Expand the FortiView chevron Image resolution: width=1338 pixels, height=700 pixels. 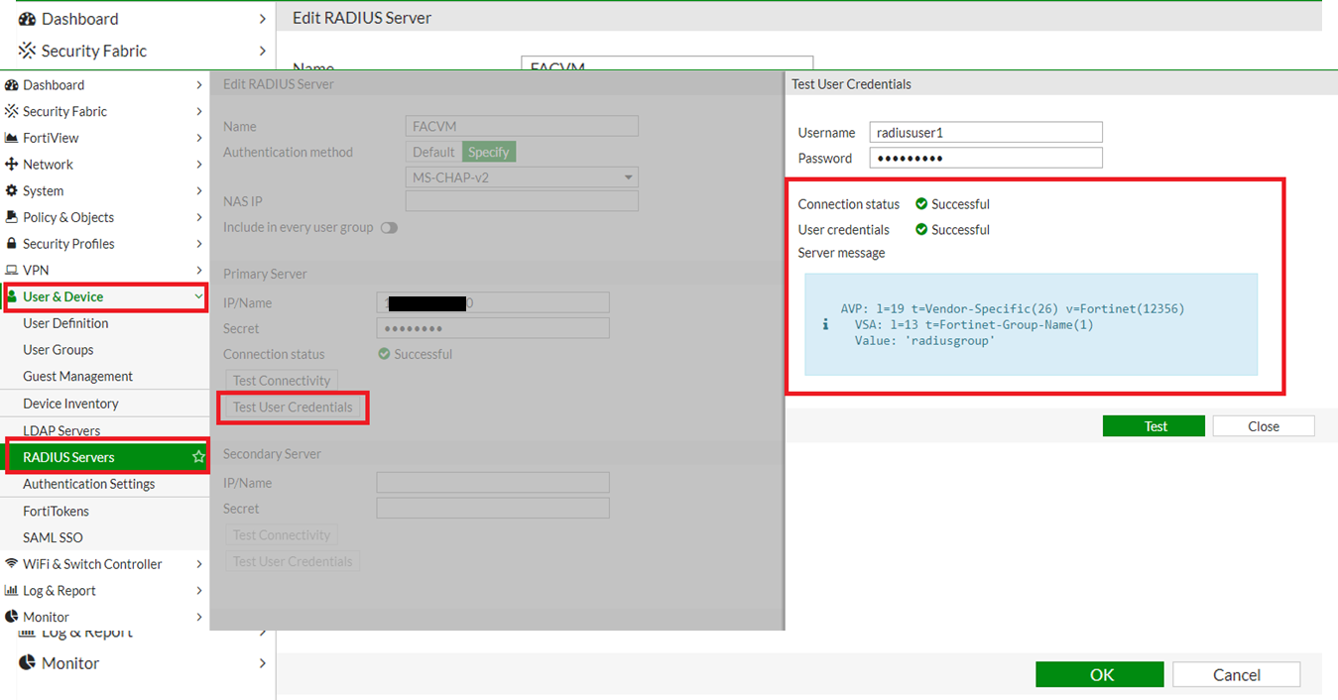[x=199, y=138]
